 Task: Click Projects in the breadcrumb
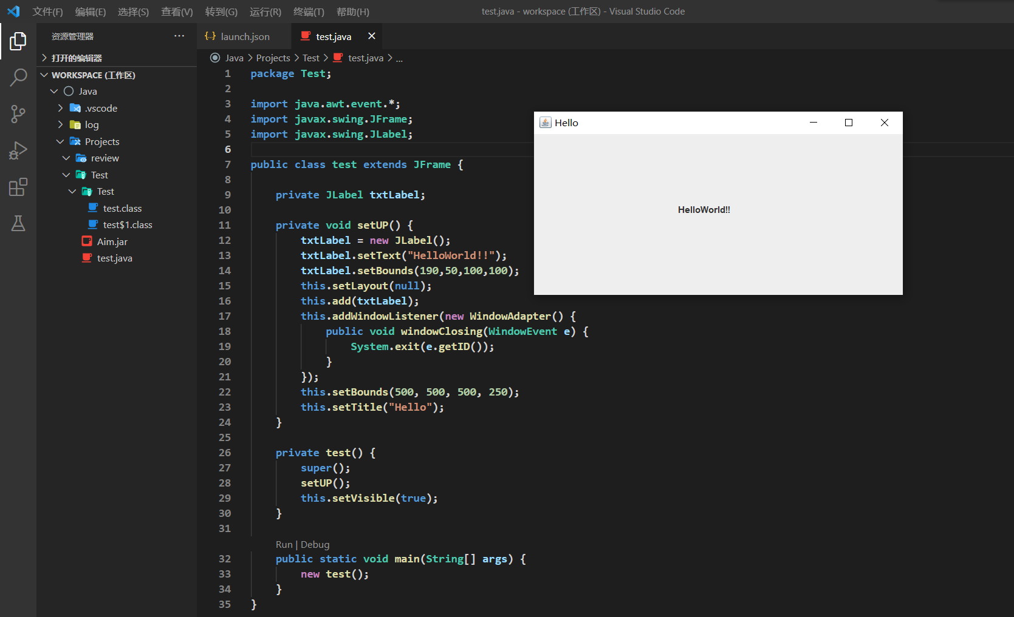coord(273,58)
